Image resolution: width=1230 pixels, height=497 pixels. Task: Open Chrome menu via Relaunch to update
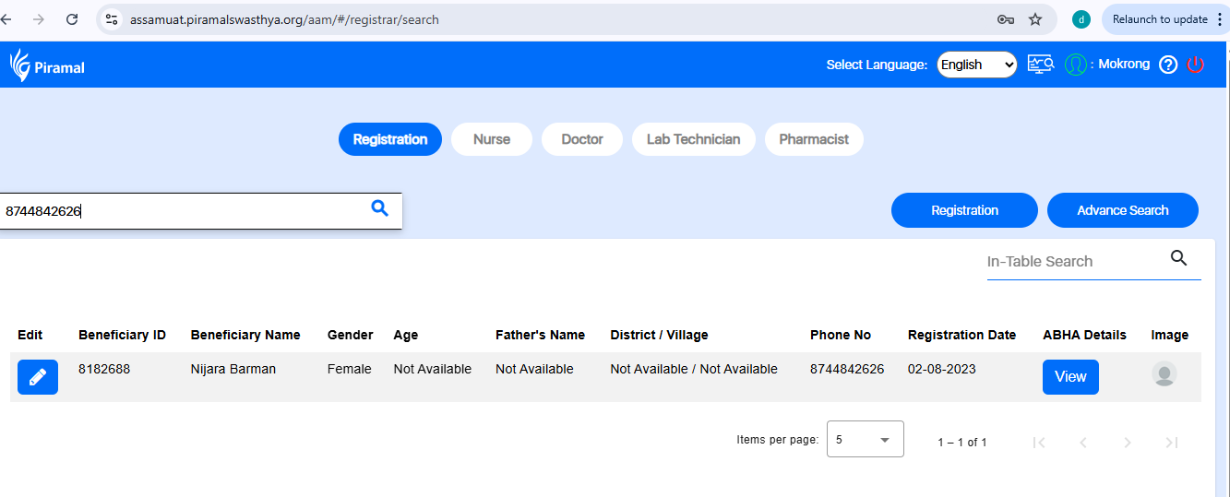1166,19
